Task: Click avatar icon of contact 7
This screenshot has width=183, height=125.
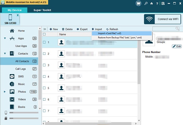Action: pos(61,111)
